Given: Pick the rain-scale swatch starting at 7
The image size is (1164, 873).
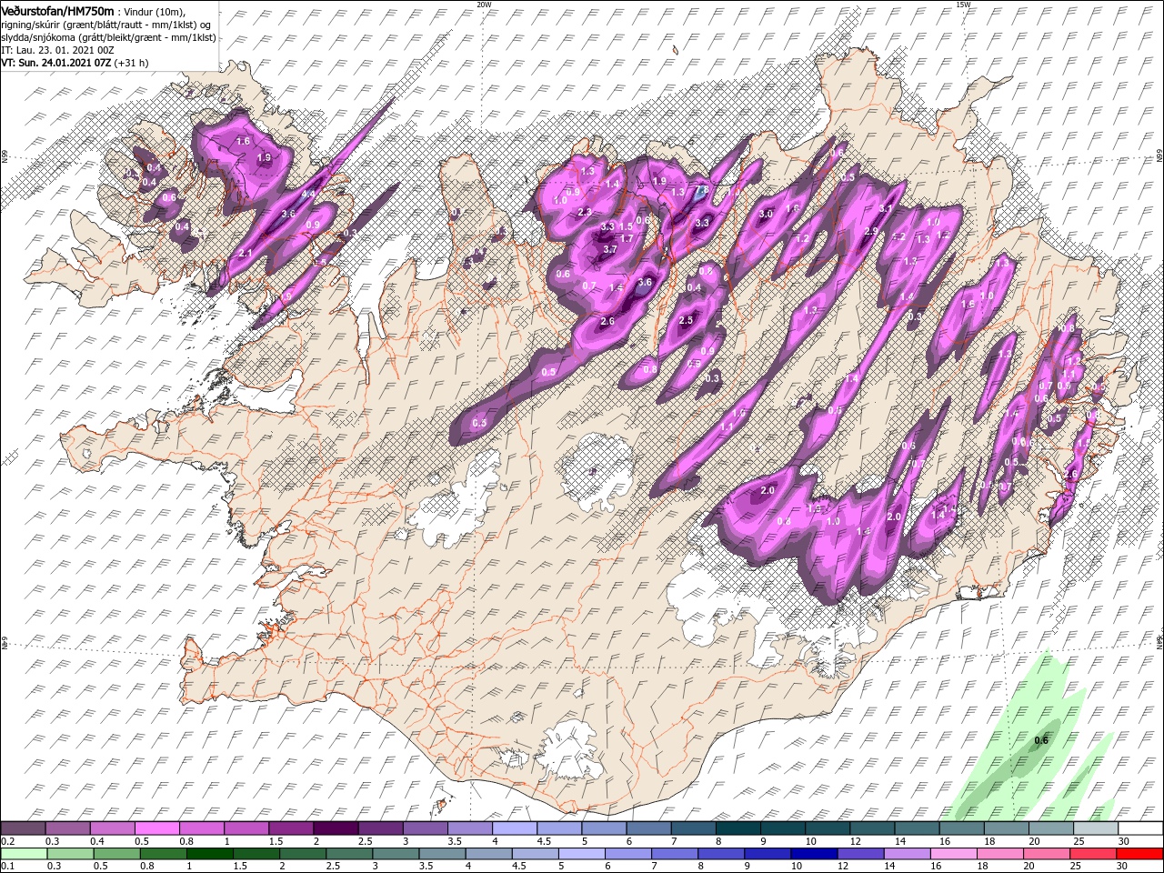Looking at the screenshot, I should pyautogui.click(x=674, y=854).
